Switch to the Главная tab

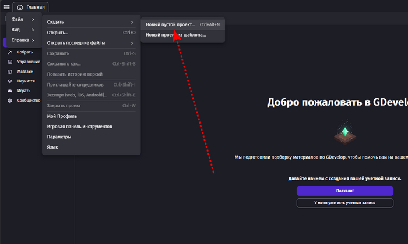click(30, 7)
